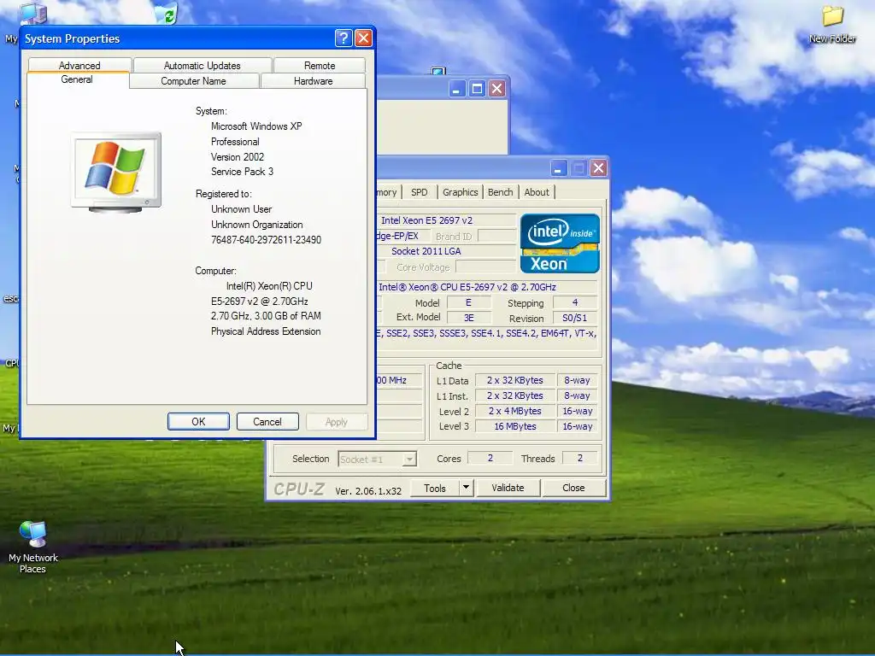Click the Intel Xeon logo in CPU-Z
The height and width of the screenshot is (656, 875).
tap(560, 243)
